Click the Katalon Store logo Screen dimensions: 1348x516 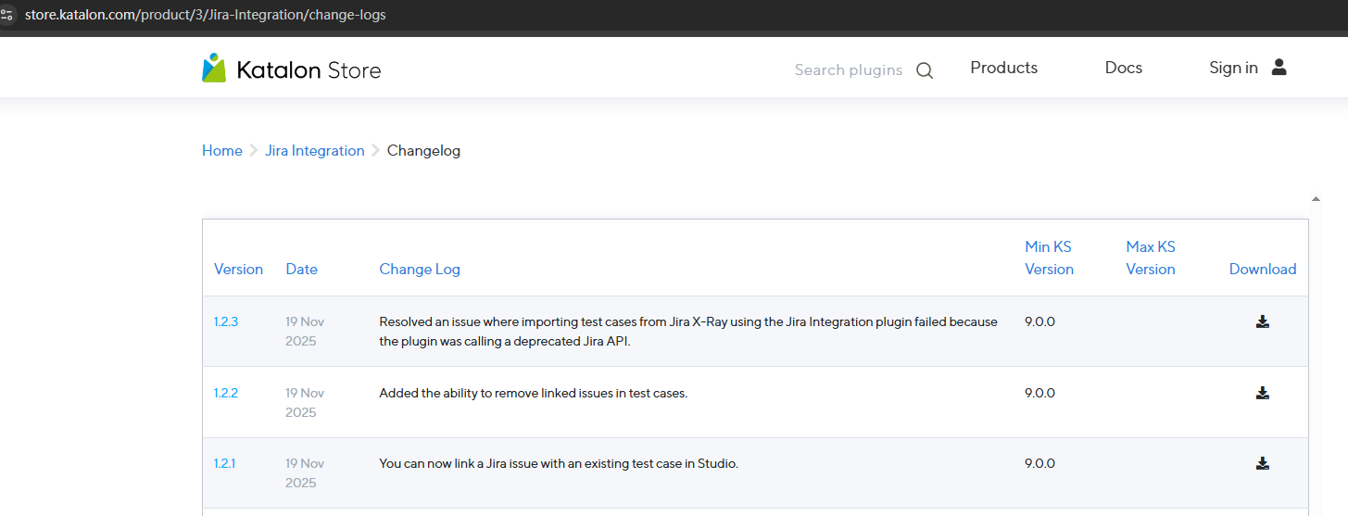(x=291, y=69)
